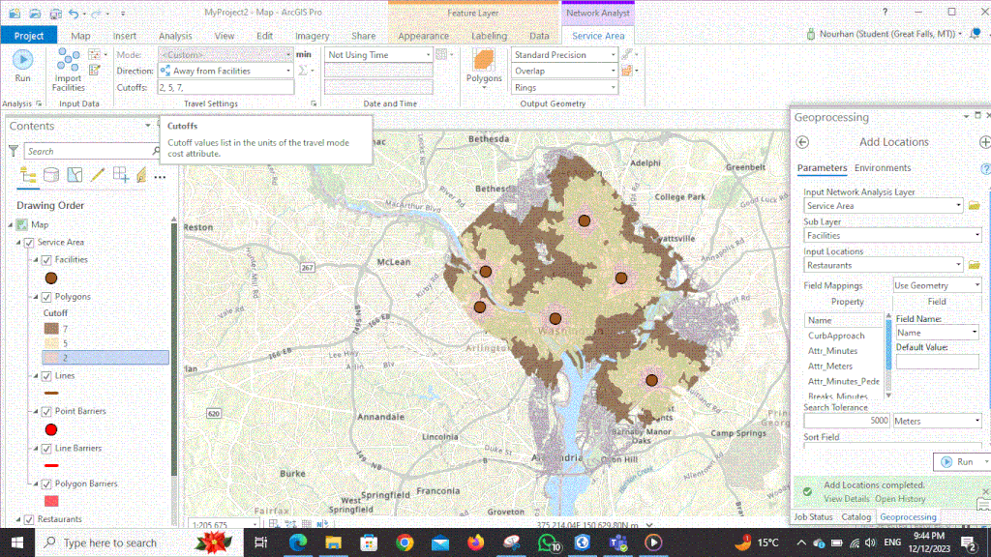Click the Cutoffs input field

click(x=225, y=87)
